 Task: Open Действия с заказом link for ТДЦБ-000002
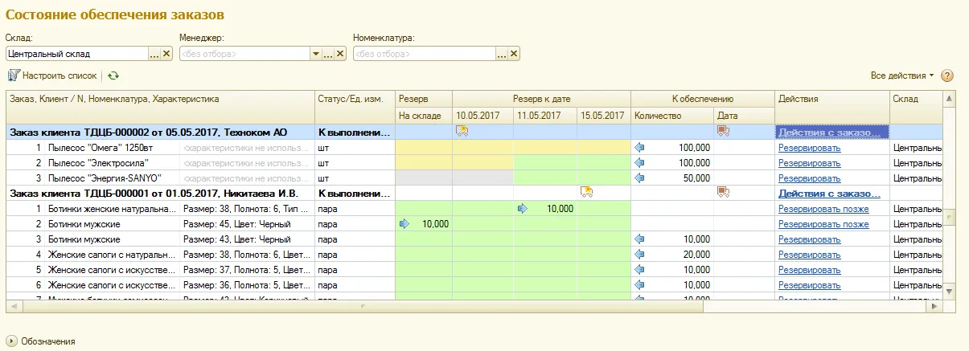[829, 132]
